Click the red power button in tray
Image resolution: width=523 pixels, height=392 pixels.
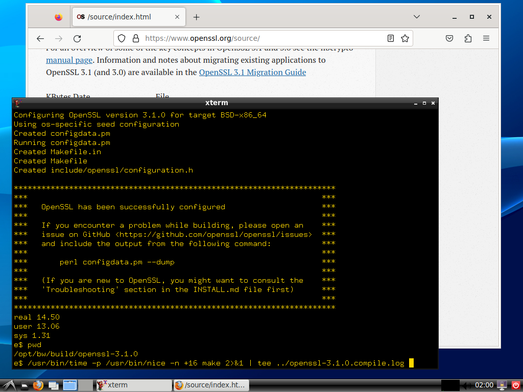click(515, 385)
